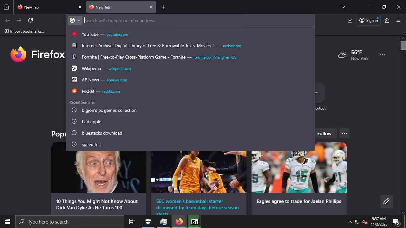Screen dimensions: 406x228
Task: Open the Windows Start menu
Action: (x=8, y=222)
